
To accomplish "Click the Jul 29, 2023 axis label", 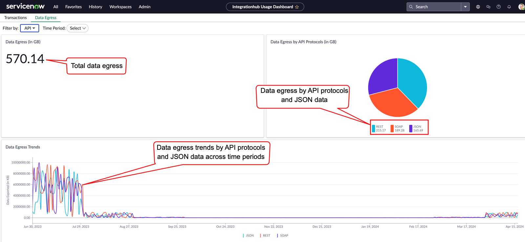I will click(81, 227).
